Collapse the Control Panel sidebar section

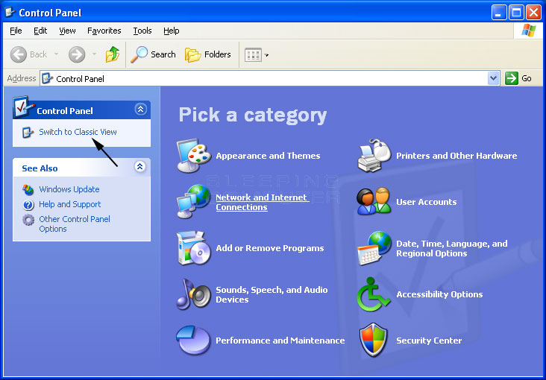140,110
